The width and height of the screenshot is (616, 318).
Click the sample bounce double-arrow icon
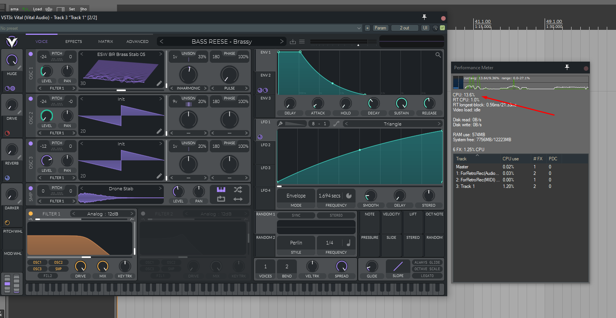[x=238, y=199]
